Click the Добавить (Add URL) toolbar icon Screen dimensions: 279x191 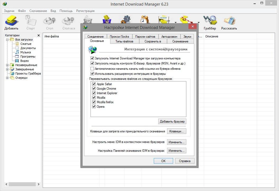click(x=11, y=20)
